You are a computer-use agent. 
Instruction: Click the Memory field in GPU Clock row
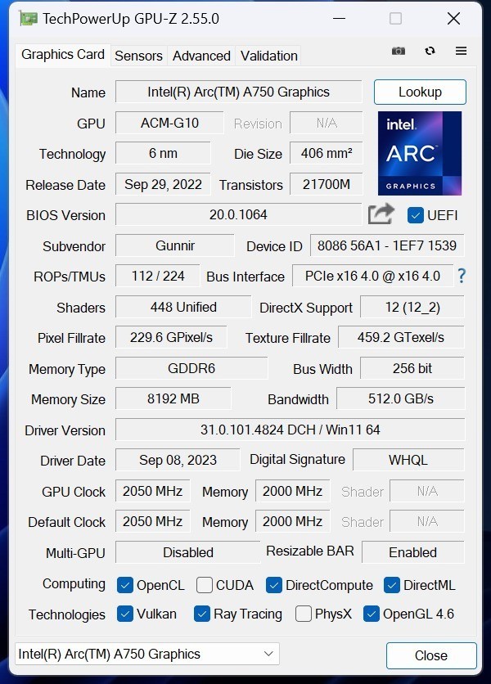pos(292,491)
